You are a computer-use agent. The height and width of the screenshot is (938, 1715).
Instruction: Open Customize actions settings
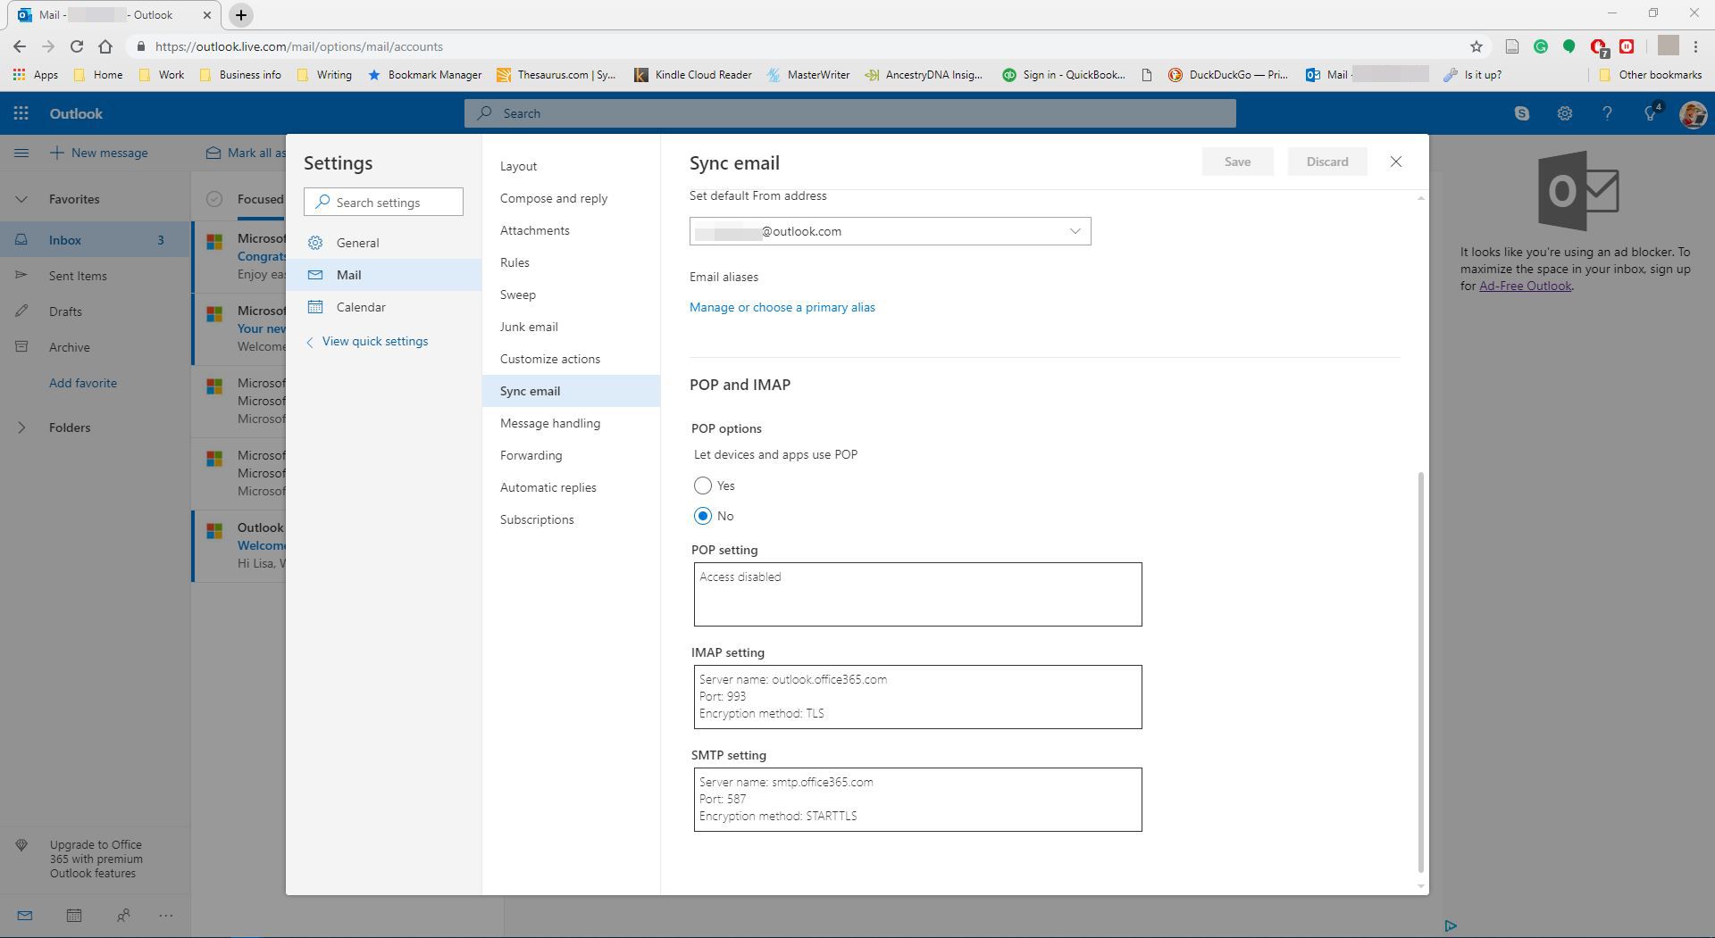(571, 359)
